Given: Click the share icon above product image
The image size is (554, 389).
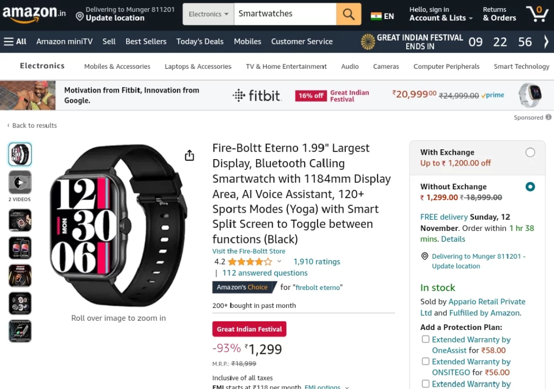Looking at the screenshot, I should (189, 156).
